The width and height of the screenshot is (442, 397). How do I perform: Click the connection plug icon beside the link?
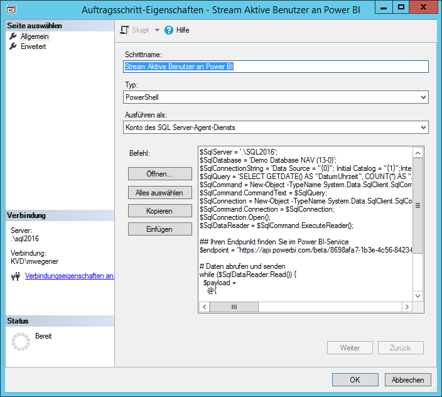[x=16, y=276]
